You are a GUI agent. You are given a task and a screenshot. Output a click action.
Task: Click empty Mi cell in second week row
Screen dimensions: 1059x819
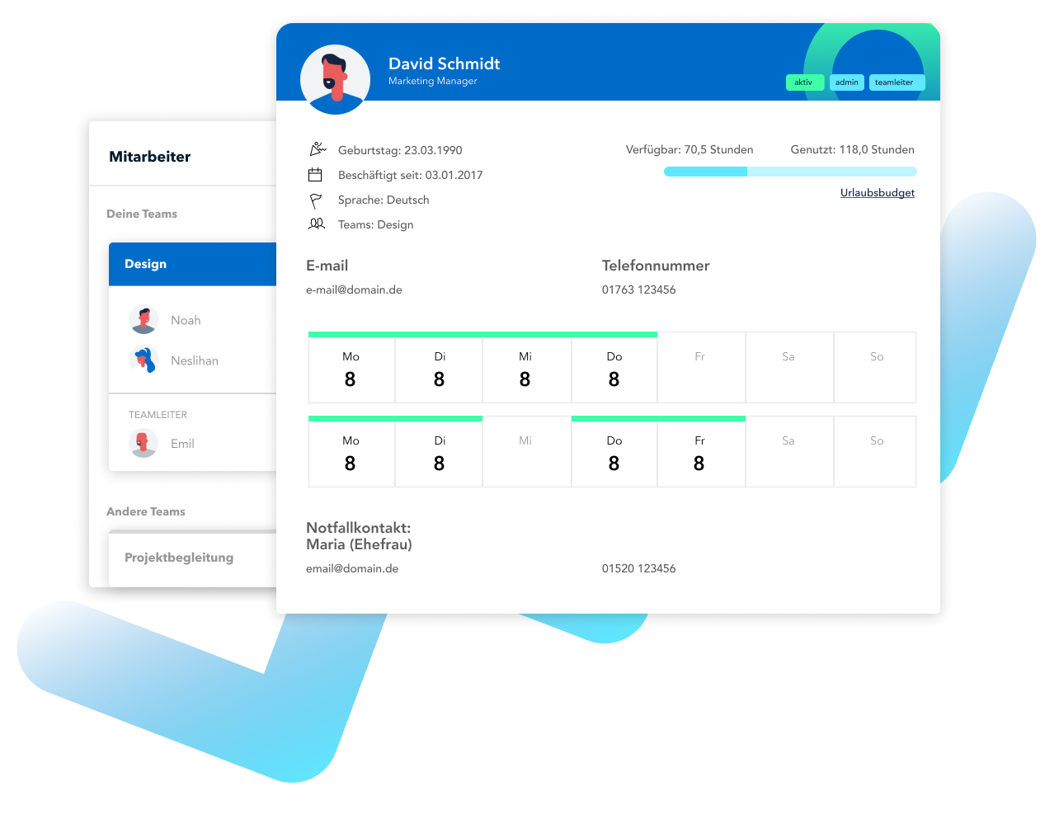(x=527, y=452)
